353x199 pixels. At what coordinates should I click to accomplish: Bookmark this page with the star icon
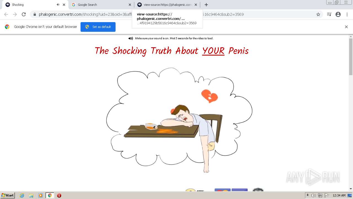tap(318, 14)
